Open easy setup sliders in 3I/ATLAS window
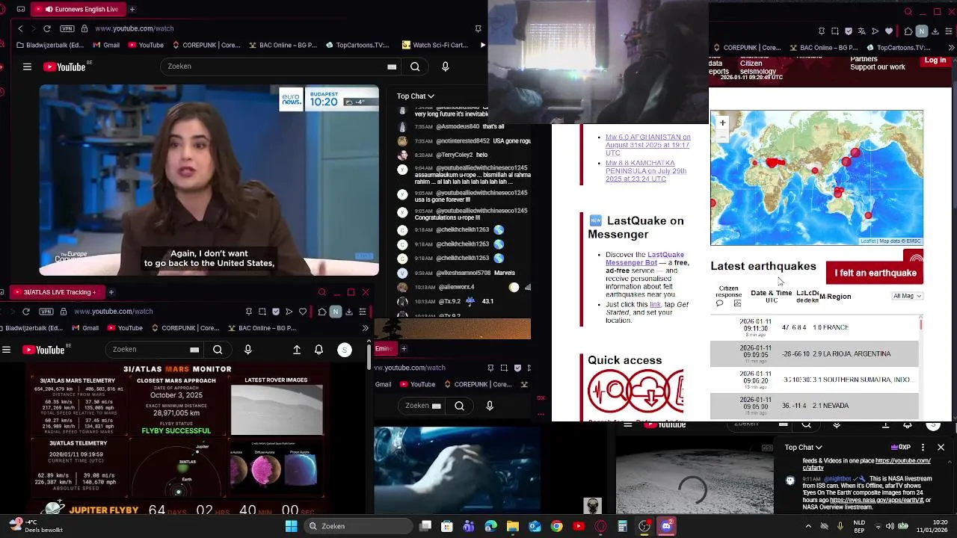 pyautogui.click(x=363, y=312)
